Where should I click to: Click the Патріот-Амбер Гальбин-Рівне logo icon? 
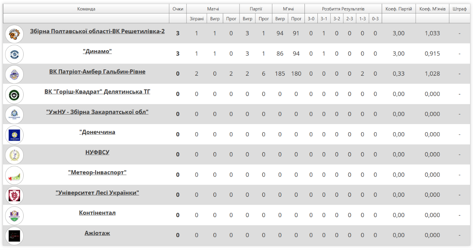click(14, 74)
